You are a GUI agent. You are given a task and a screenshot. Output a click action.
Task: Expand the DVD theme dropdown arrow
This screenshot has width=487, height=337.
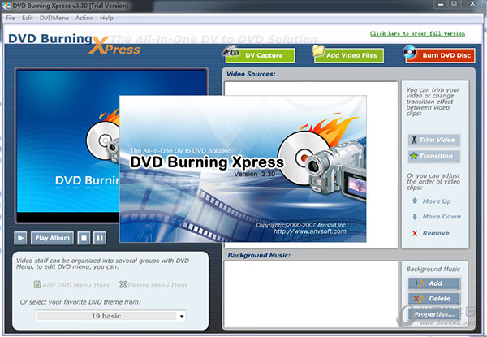pyautogui.click(x=182, y=316)
